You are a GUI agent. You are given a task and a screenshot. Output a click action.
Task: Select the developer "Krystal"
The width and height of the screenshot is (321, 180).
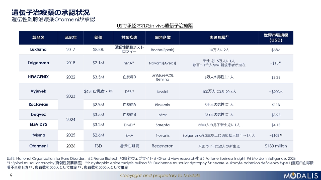pos(163,92)
